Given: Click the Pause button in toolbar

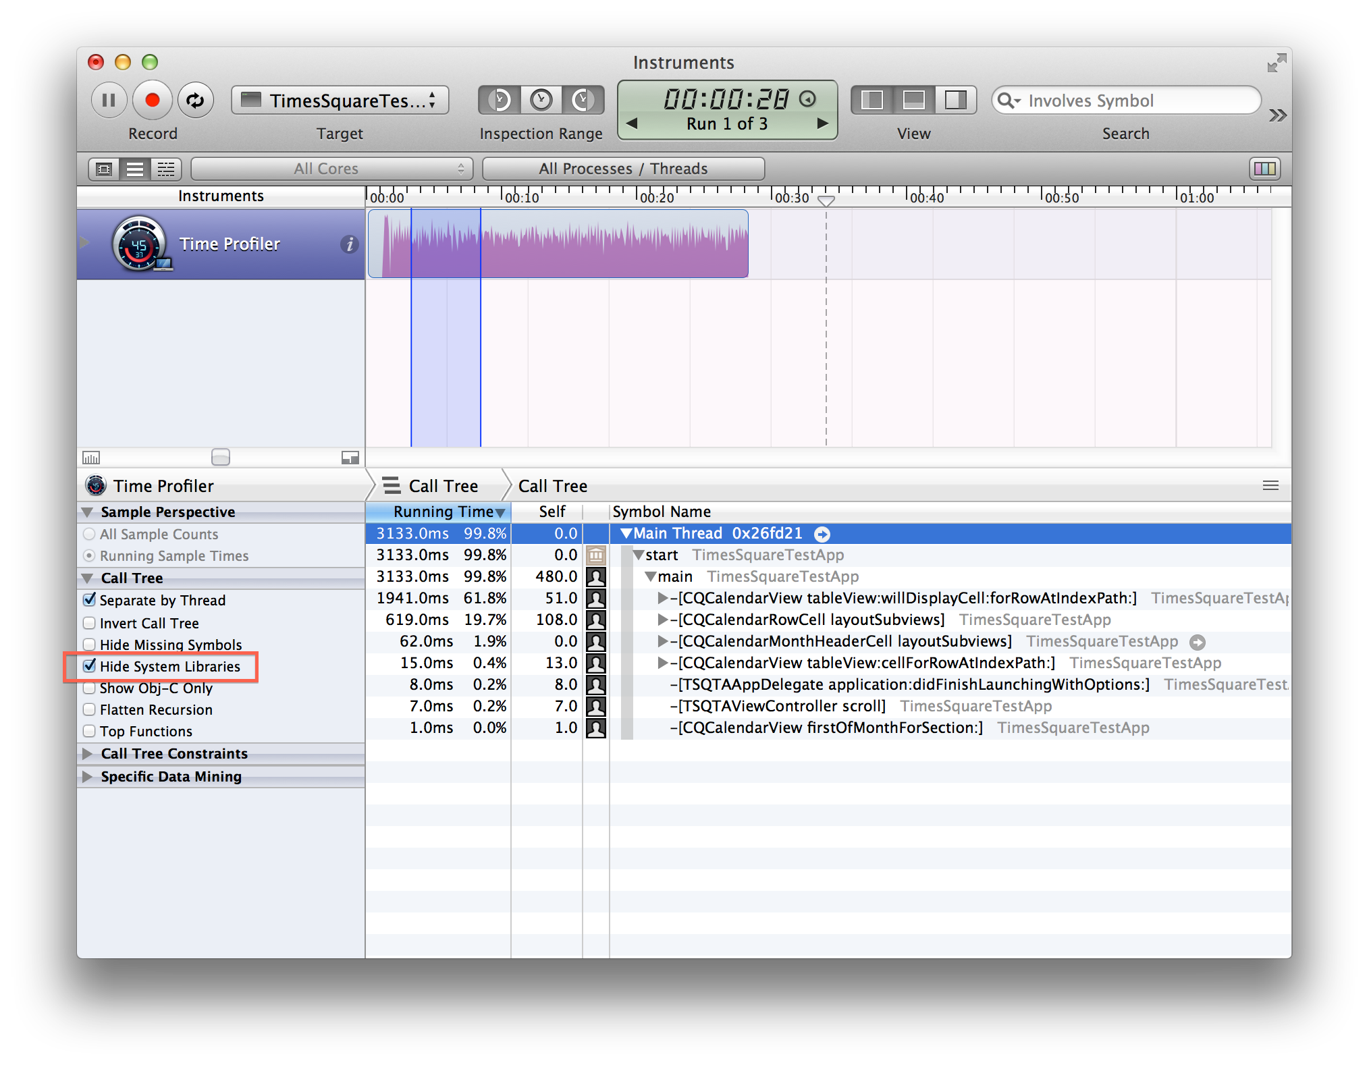Looking at the screenshot, I should pos(109,101).
